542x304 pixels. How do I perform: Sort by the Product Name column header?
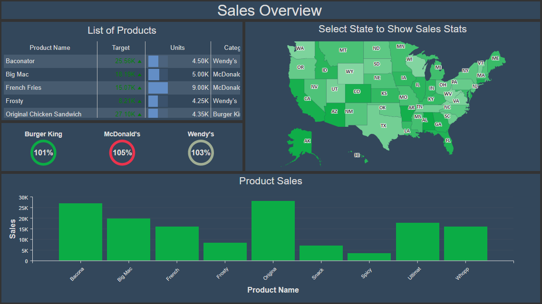click(x=50, y=47)
